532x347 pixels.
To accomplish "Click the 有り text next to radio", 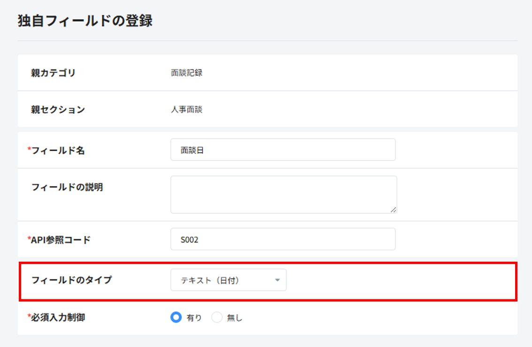I will [x=194, y=318].
